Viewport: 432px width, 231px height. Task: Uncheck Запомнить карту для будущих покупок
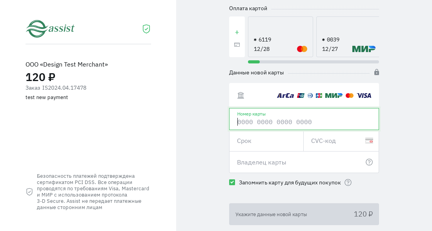[232, 182]
